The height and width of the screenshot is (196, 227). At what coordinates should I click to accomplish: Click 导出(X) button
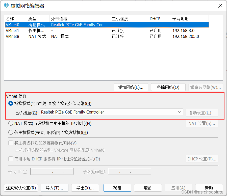[85, 188]
